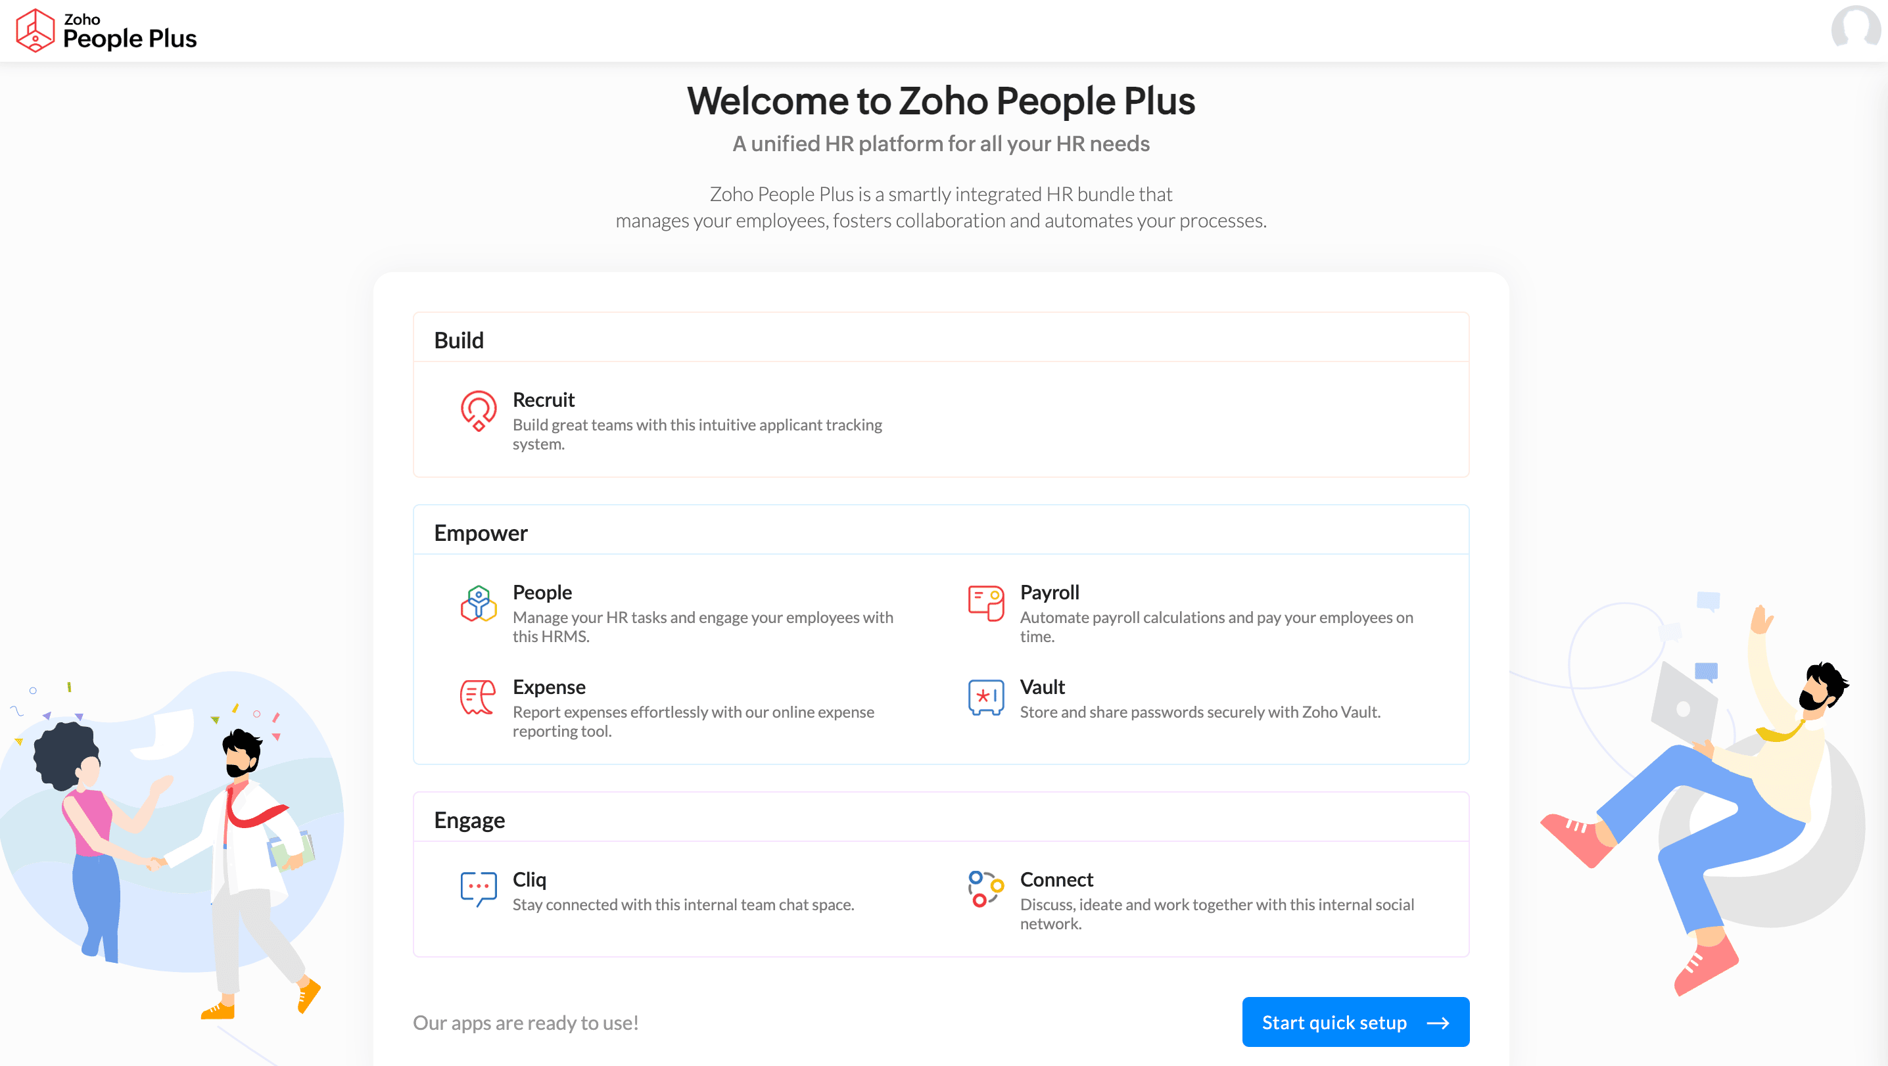Viewport: 1888px width, 1066px height.
Task: Click the Vault password icon
Action: pos(985,697)
